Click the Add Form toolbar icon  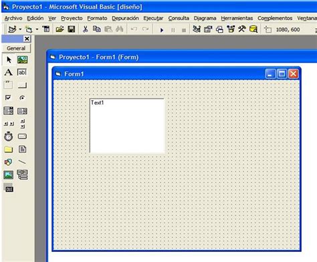[29, 29]
